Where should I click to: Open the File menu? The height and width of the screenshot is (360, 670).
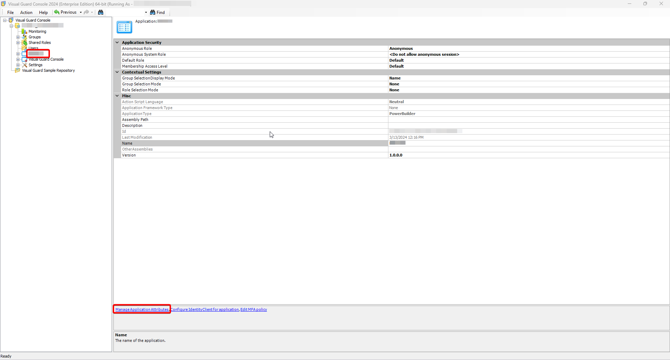pyautogui.click(x=10, y=12)
